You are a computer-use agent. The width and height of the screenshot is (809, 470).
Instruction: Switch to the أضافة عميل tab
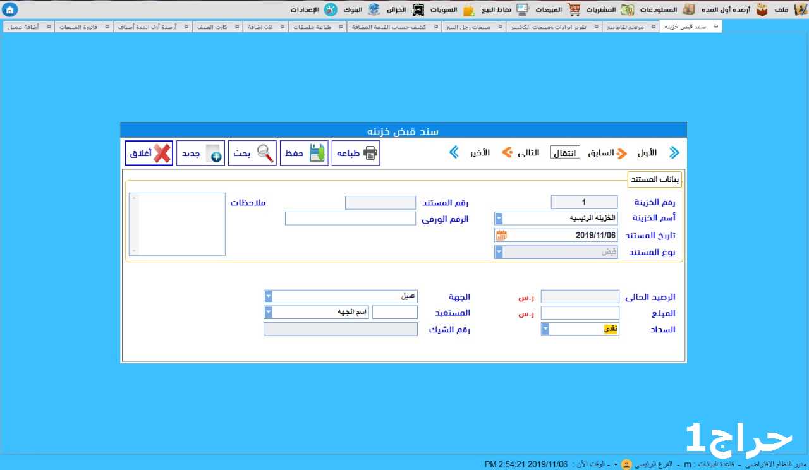click(28, 27)
